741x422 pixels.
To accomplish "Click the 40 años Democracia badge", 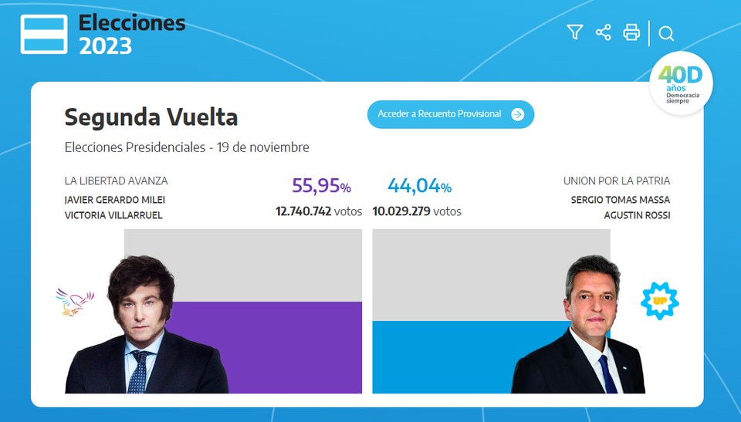I will pyautogui.click(x=680, y=84).
